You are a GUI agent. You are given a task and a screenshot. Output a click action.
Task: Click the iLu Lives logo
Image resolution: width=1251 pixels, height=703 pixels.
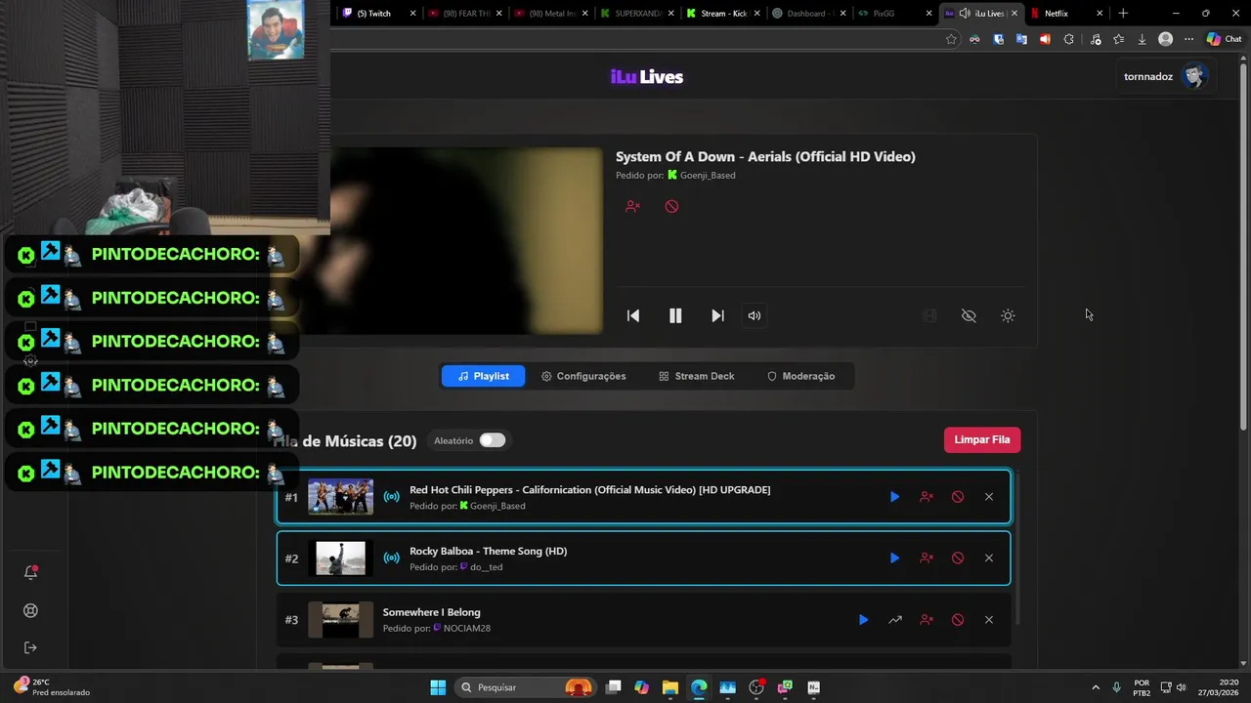click(x=647, y=77)
